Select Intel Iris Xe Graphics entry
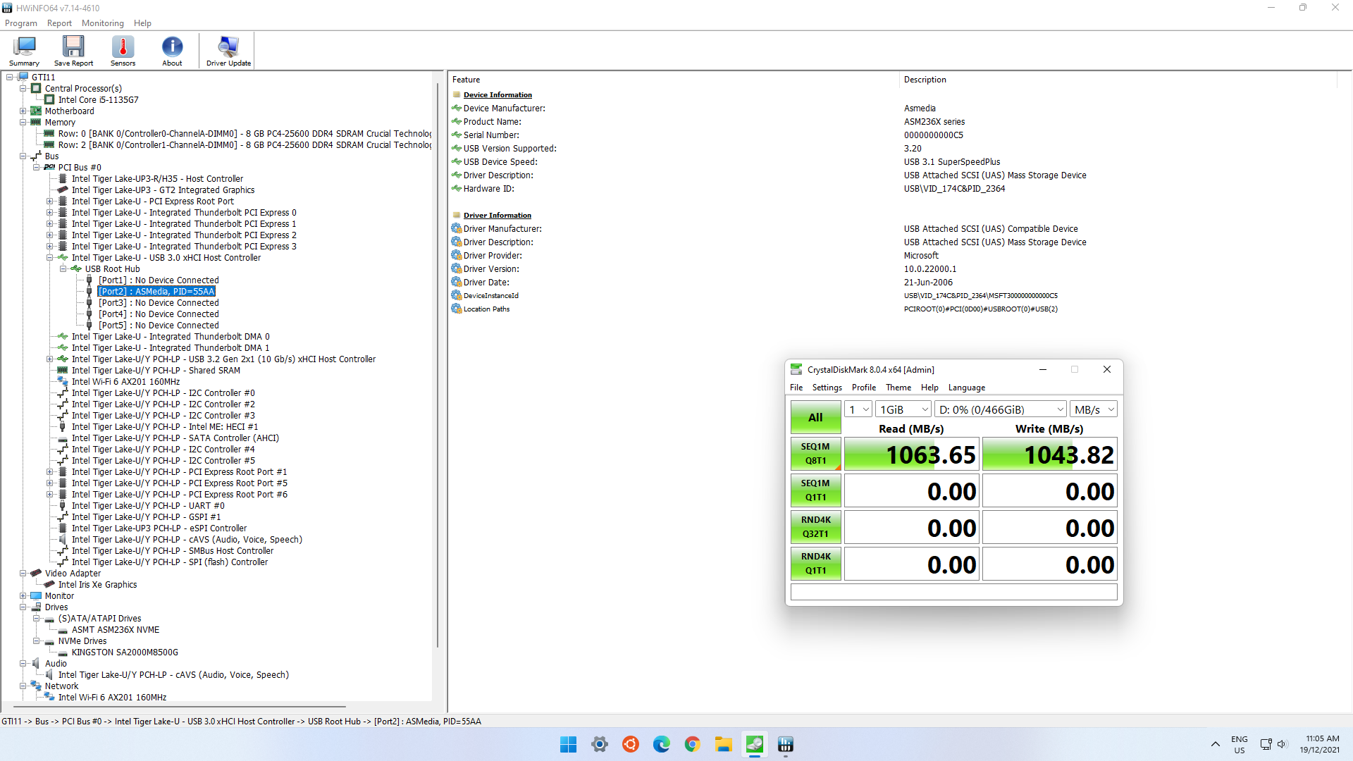The image size is (1353, 761). click(97, 585)
